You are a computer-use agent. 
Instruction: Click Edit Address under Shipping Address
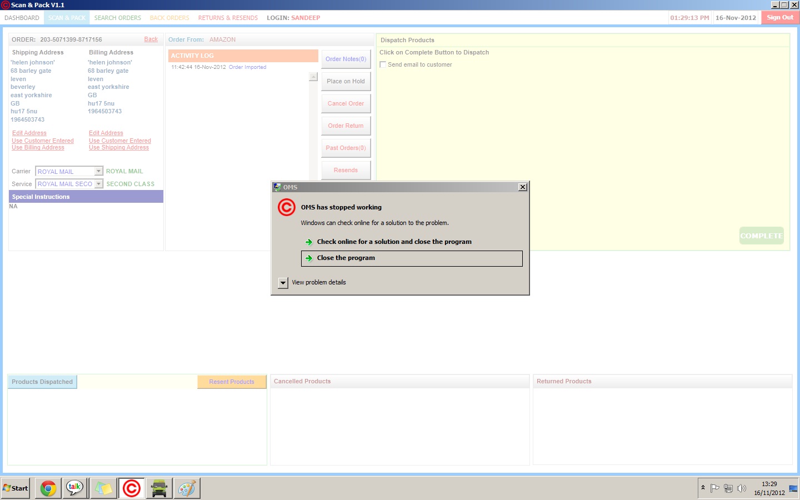pos(29,133)
